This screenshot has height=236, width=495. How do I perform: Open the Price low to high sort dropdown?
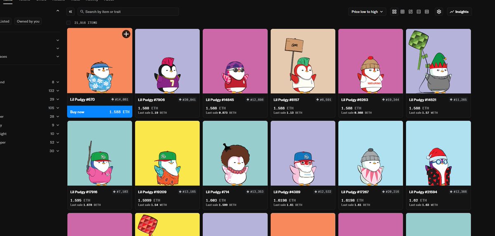tap(367, 12)
